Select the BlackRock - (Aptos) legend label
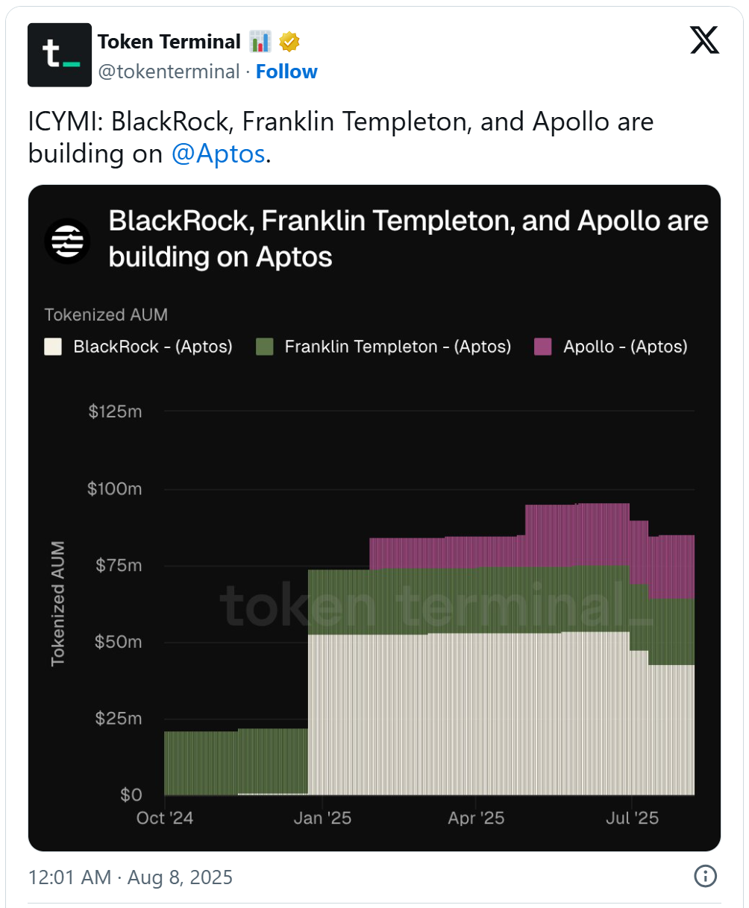 pos(153,347)
